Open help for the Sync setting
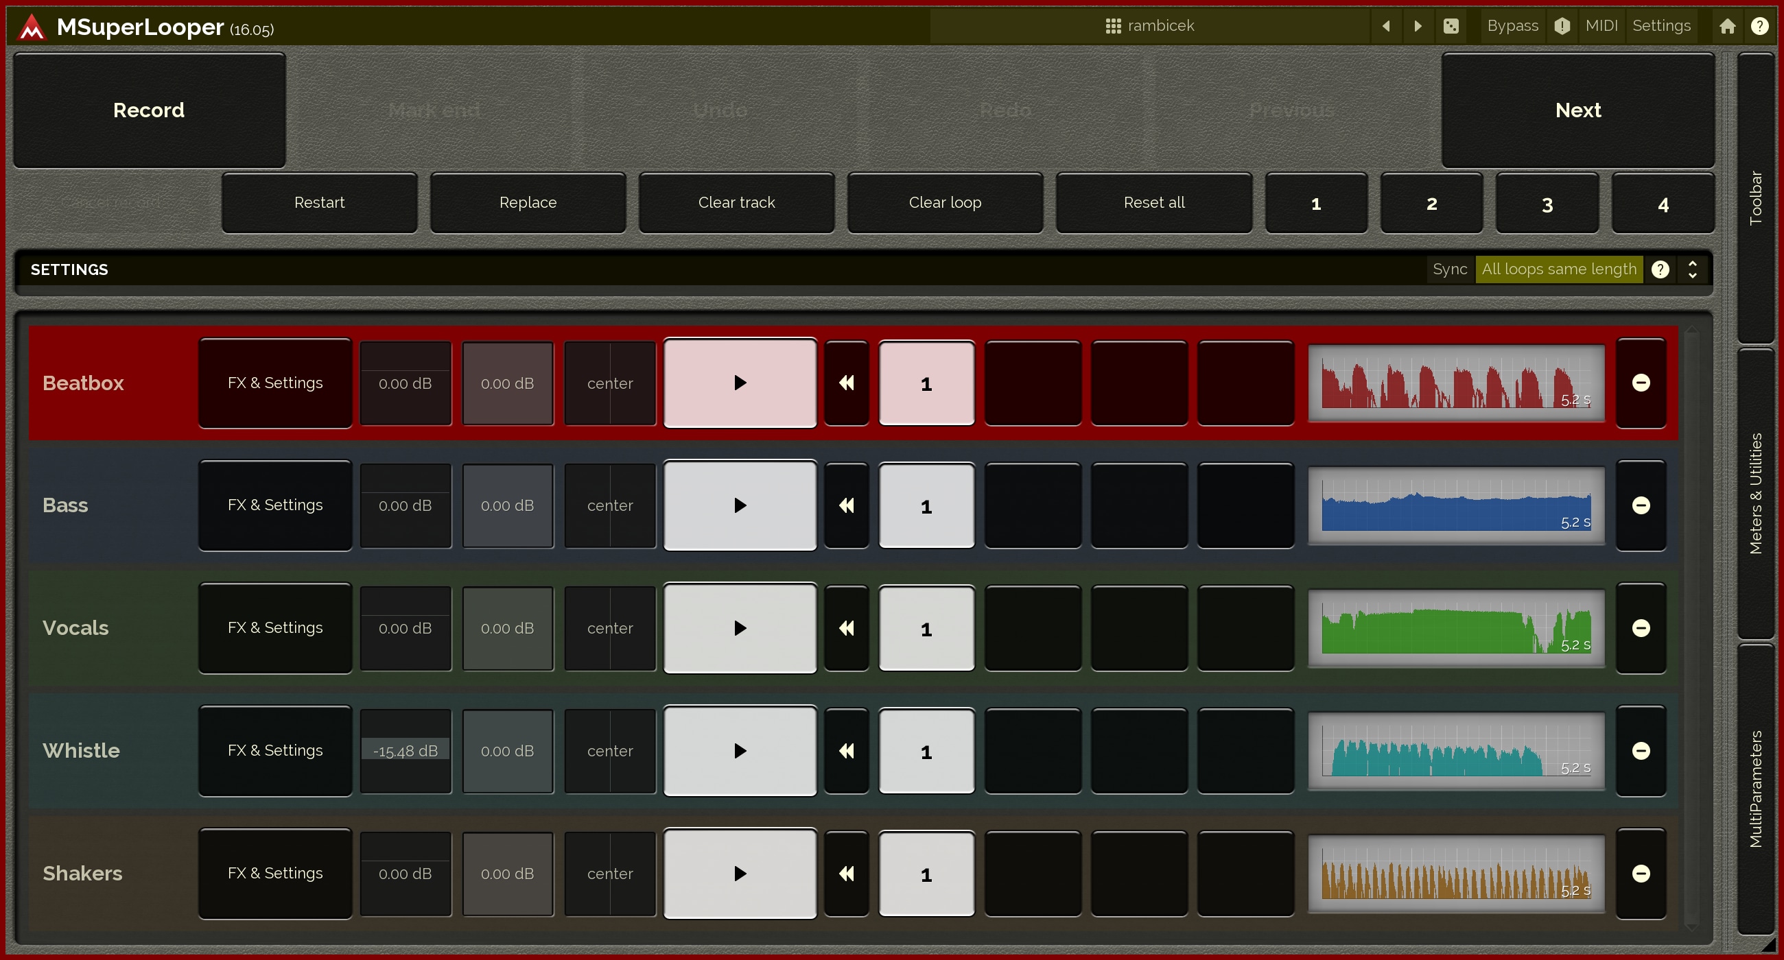Image resolution: width=1784 pixels, height=960 pixels. [1660, 269]
